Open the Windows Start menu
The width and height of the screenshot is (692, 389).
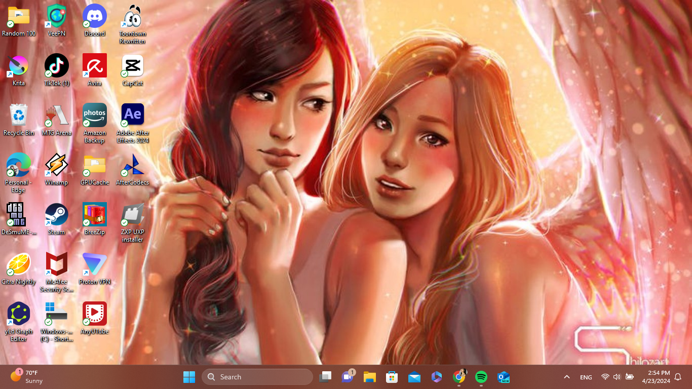point(189,377)
